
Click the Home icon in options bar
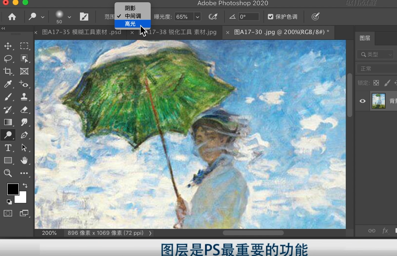[x=12, y=17]
